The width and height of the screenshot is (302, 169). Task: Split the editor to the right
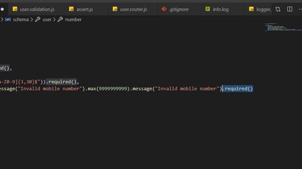290,9
